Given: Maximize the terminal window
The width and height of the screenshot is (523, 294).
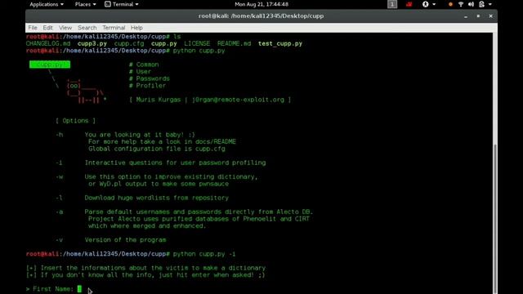Looking at the screenshot, I should pyautogui.click(x=478, y=16).
